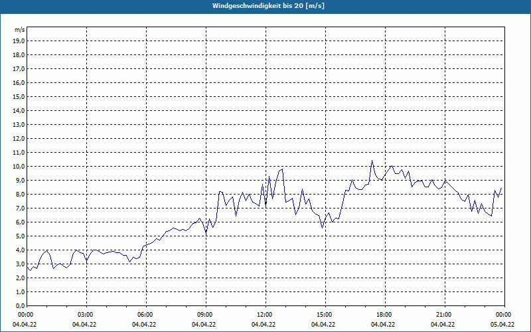
Task: Select the 04.04.22 date under 09:00
Action: tap(204, 325)
